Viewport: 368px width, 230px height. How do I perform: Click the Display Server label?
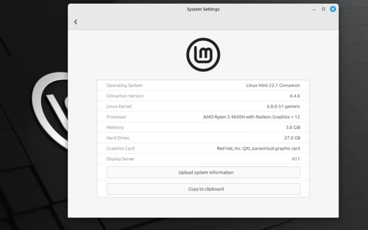(120, 159)
